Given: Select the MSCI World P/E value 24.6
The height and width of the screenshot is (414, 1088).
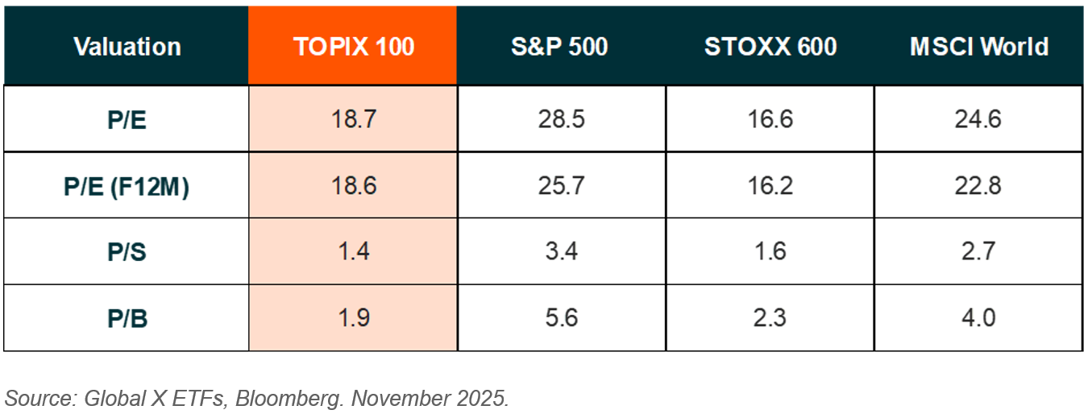Looking at the screenshot, I should click(x=978, y=119).
